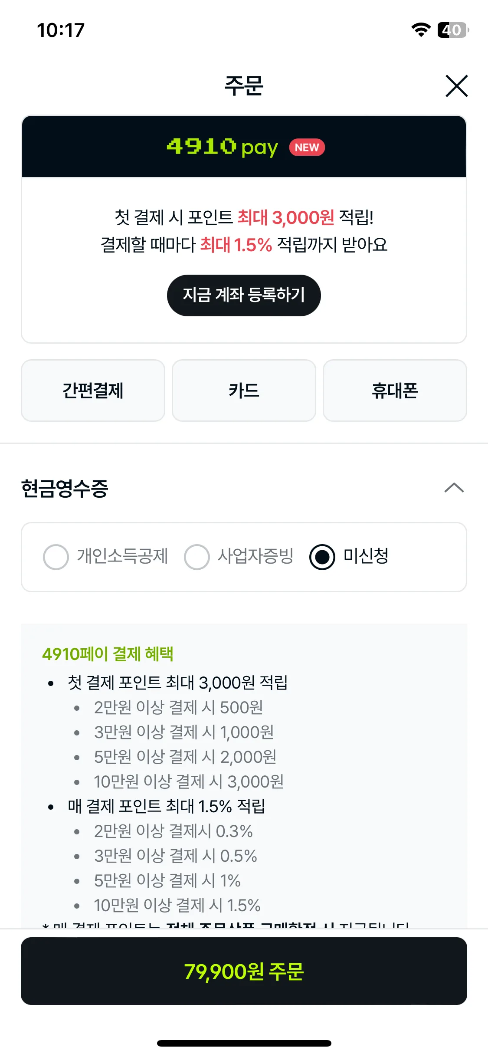The height and width of the screenshot is (1057, 488).
Task: Tap the 주문 page title
Action: click(x=244, y=85)
